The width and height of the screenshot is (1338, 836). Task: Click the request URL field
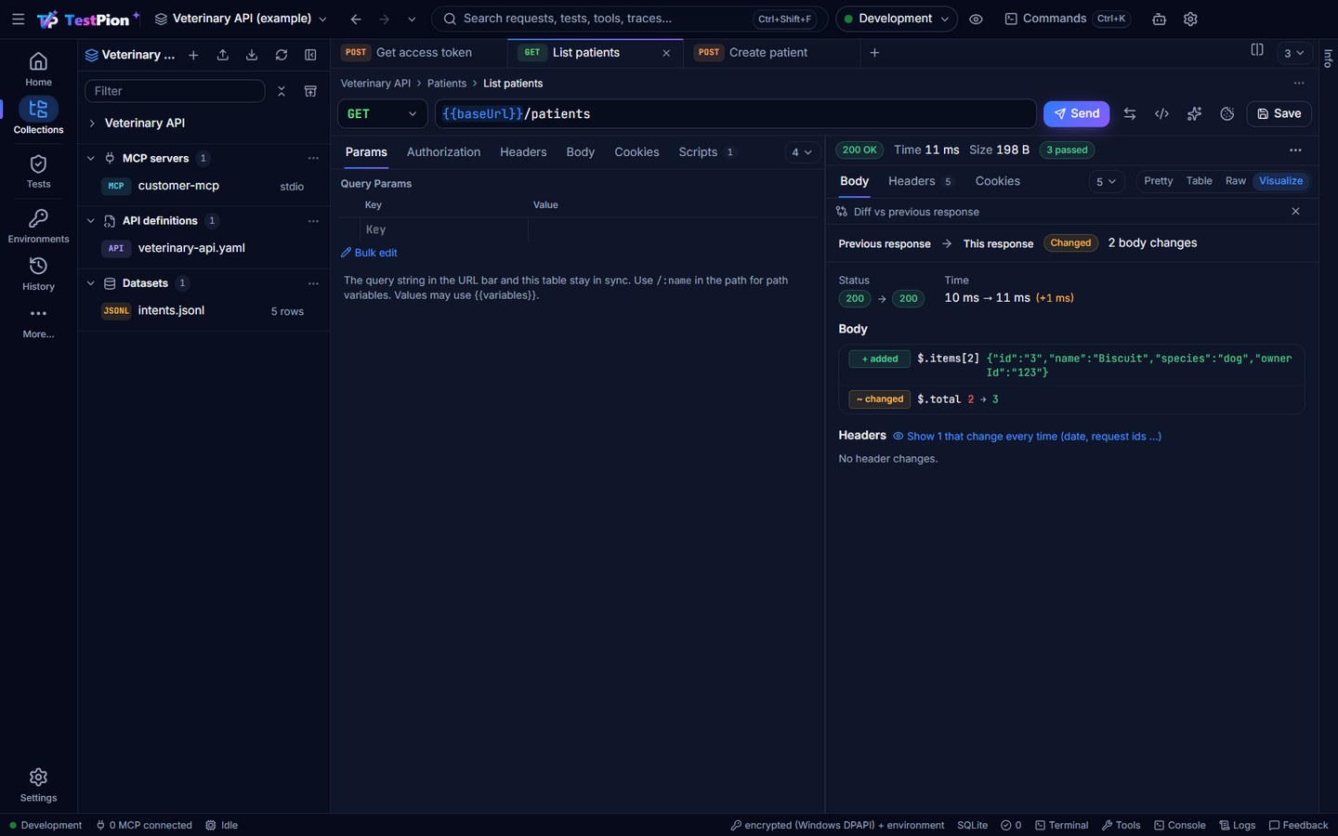[735, 113]
